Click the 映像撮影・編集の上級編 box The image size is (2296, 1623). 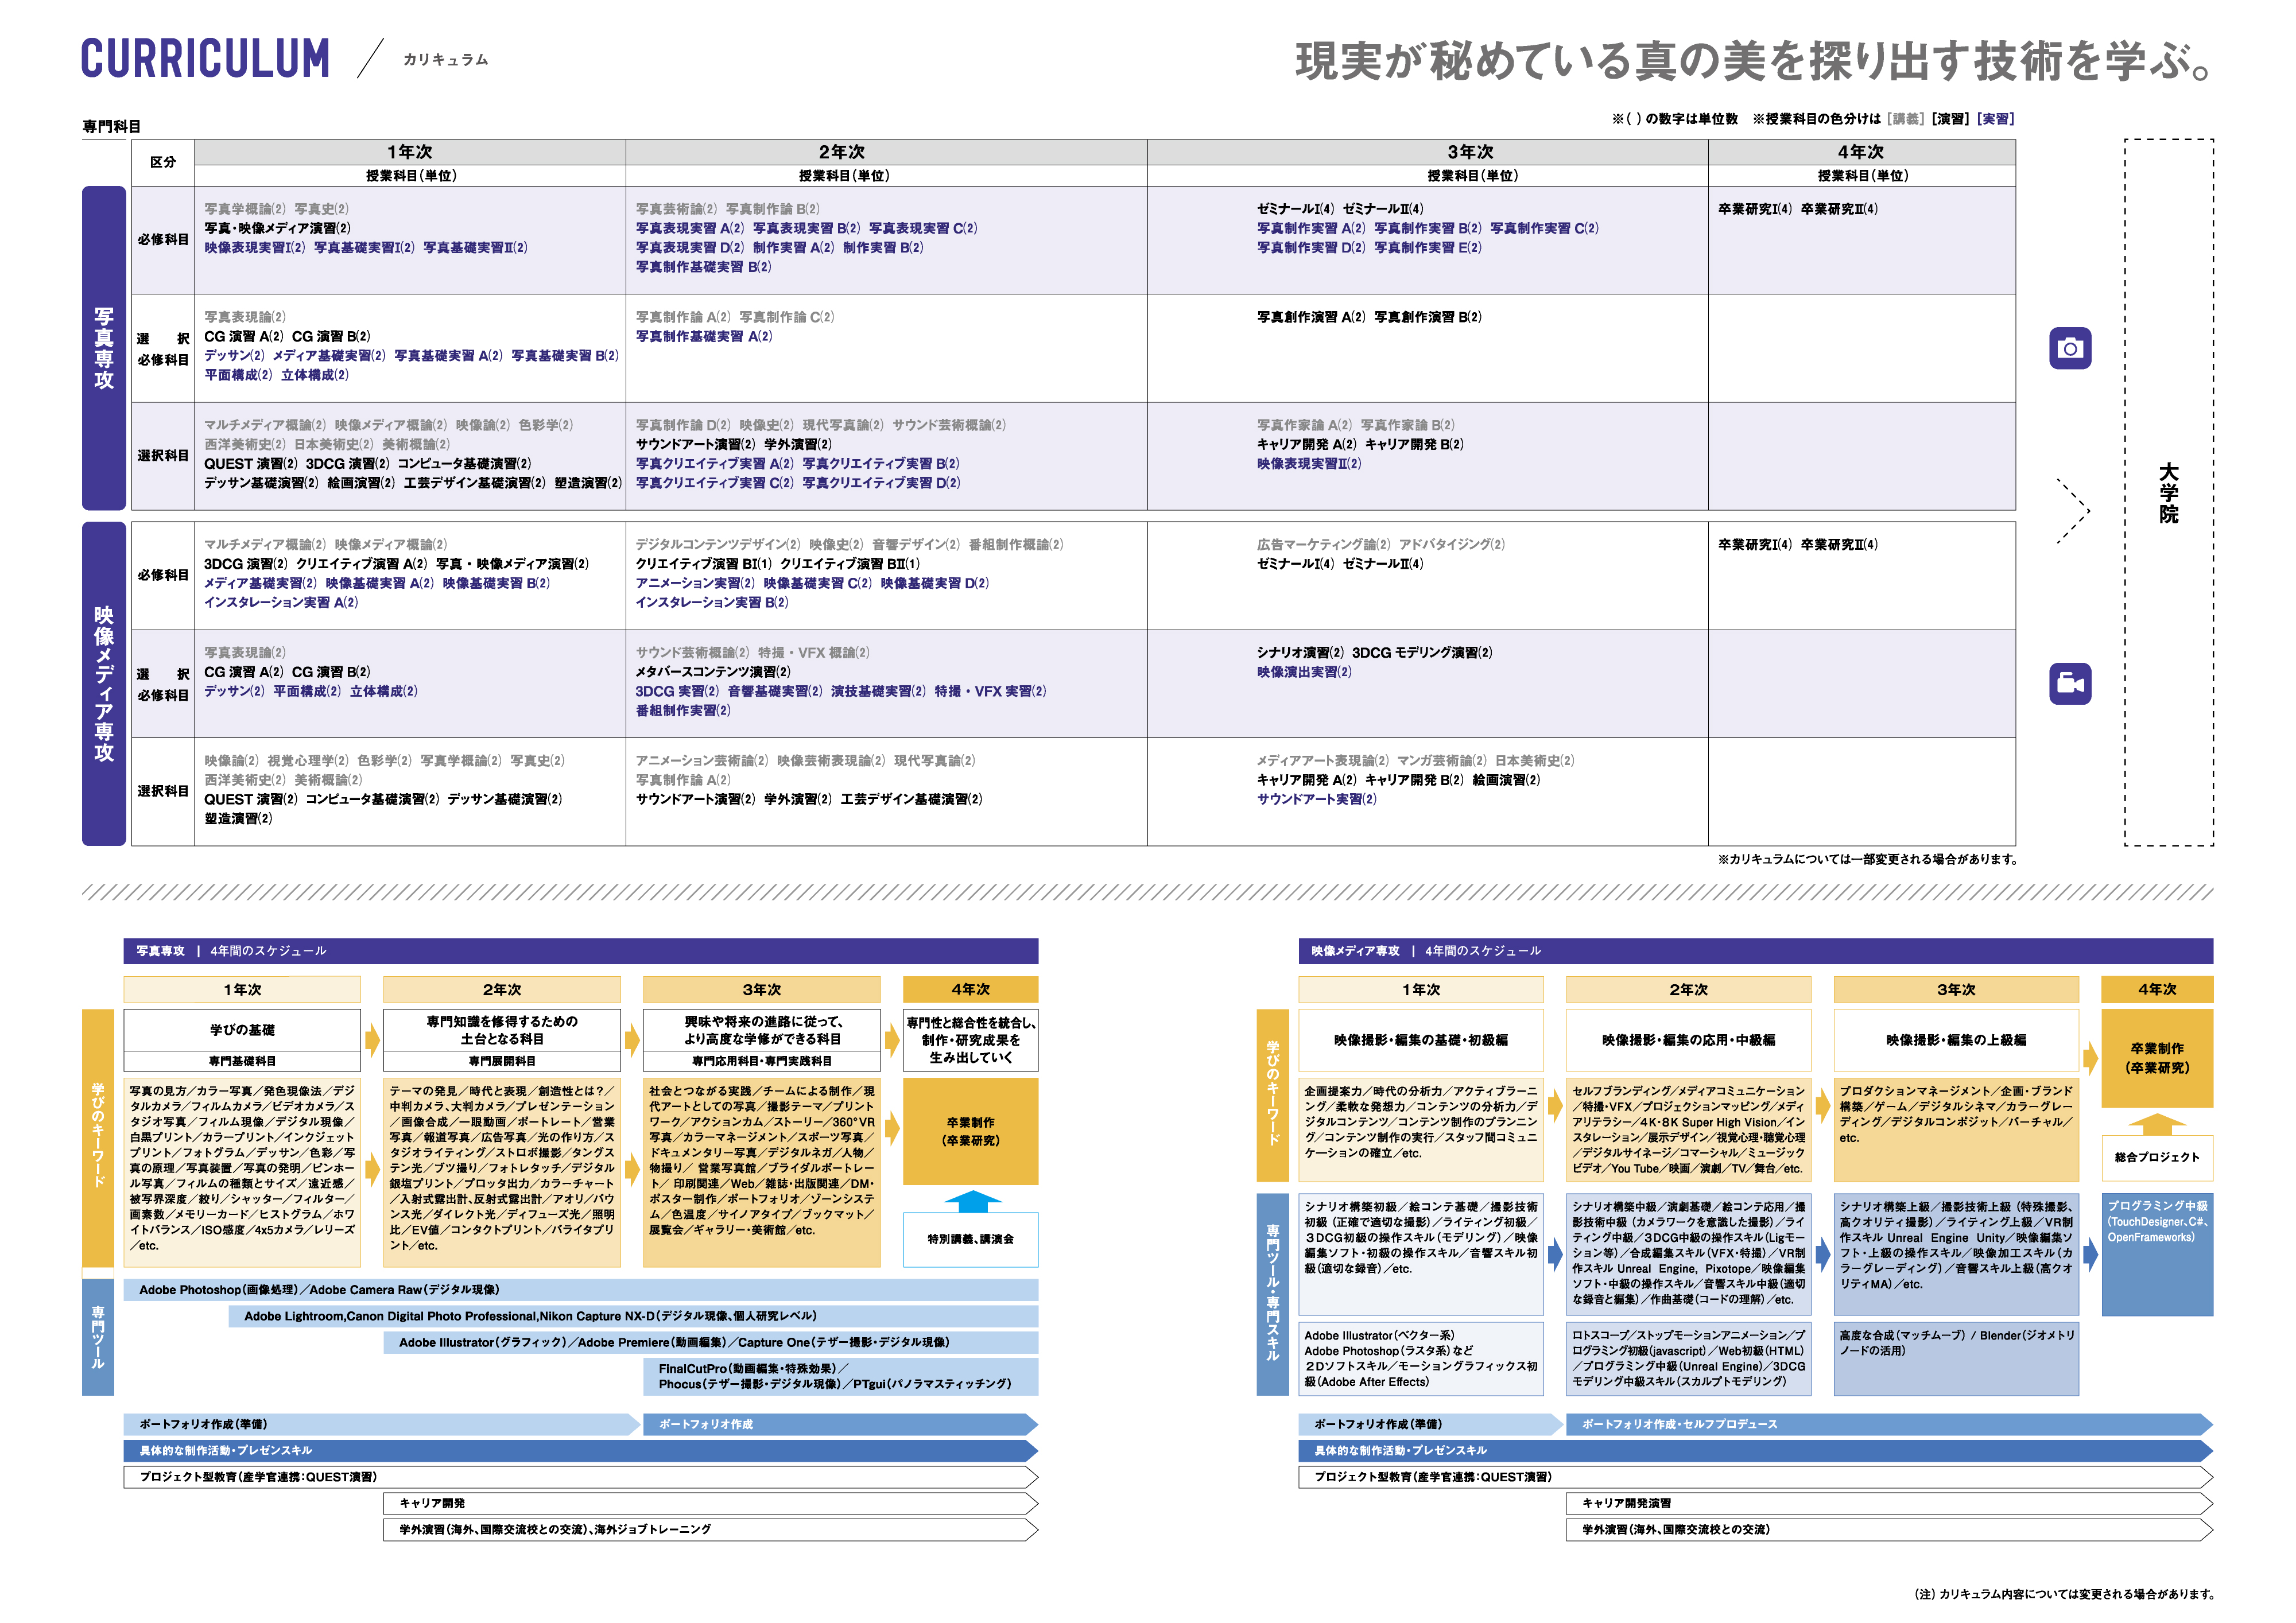click(x=1956, y=1041)
